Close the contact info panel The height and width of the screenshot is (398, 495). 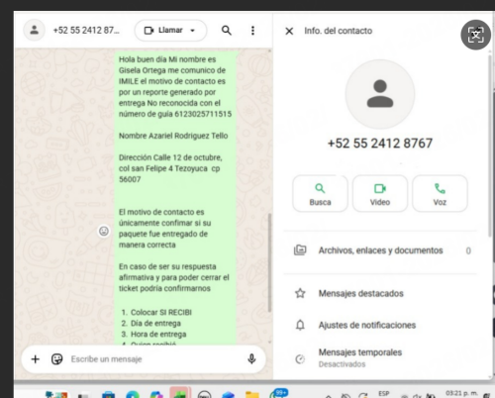(x=289, y=31)
